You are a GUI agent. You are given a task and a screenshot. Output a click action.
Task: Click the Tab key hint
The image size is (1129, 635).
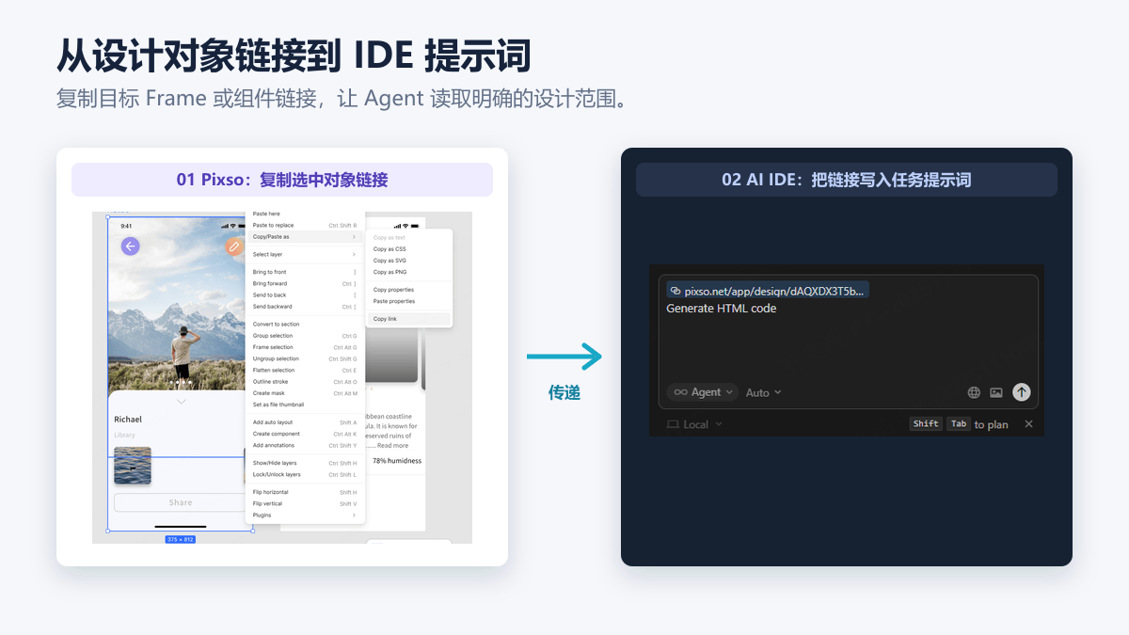click(958, 424)
